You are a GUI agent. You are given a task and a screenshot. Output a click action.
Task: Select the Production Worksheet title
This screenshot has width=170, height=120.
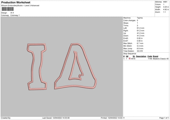16,2
